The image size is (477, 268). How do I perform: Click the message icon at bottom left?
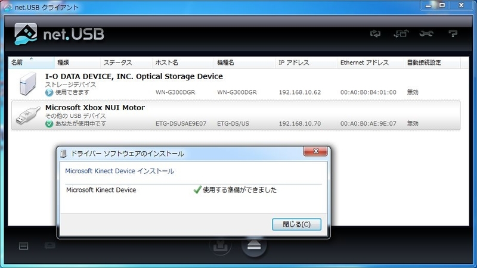click(x=49, y=245)
